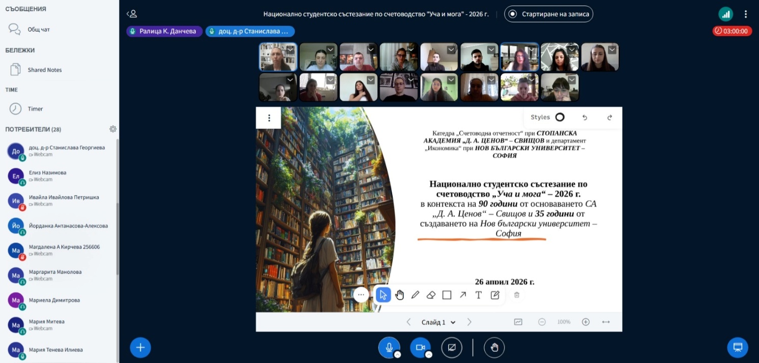Click Стартиране на записа button
Screen dimensions: 759x363
[x=548, y=14]
